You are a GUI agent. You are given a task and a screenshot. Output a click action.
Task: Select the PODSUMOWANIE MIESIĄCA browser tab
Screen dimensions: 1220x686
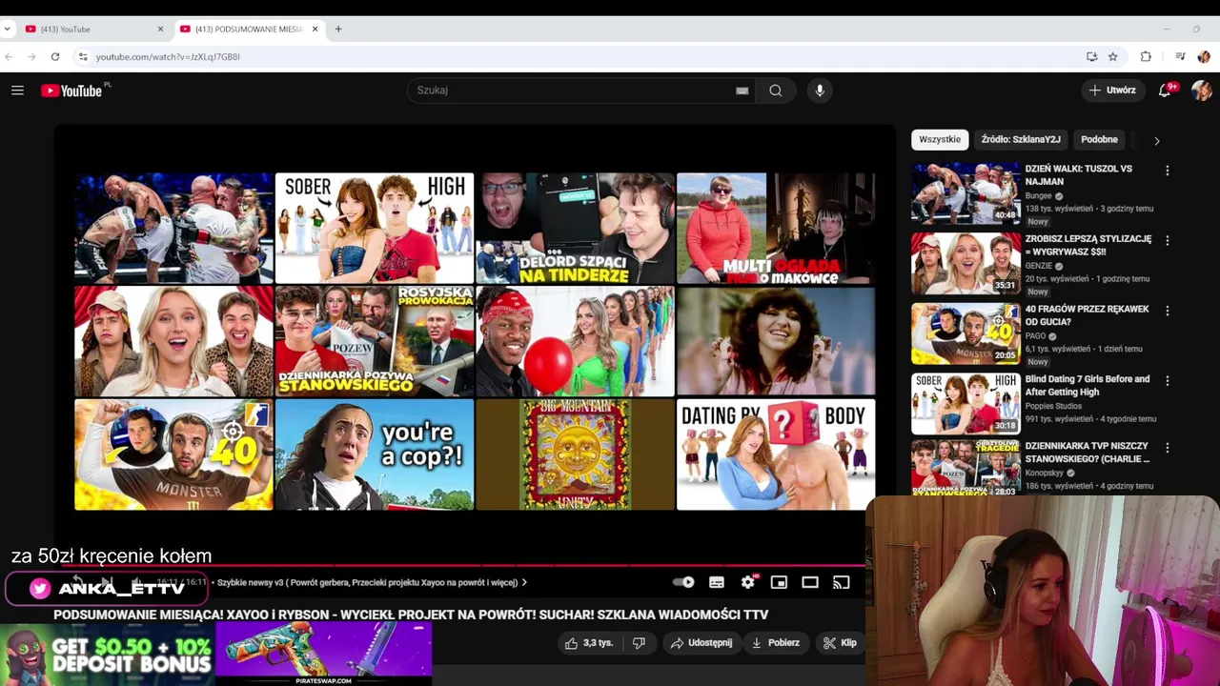click(x=248, y=29)
